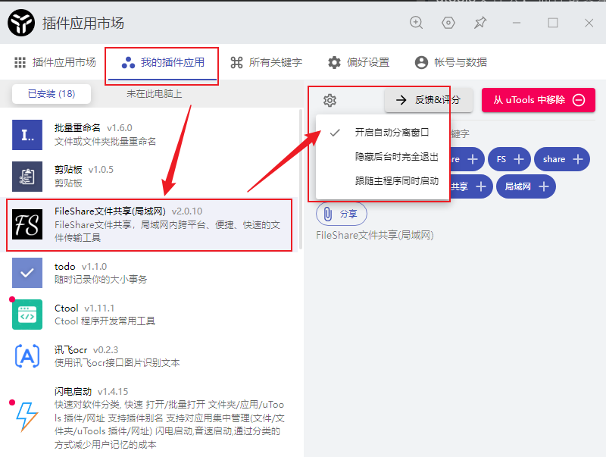Click the FS keyword chip
Image resolution: width=606 pixels, height=457 pixels.
point(509,159)
